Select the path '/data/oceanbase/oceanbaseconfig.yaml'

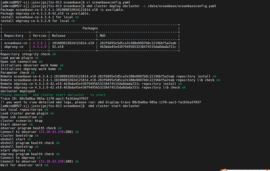[182, 6]
